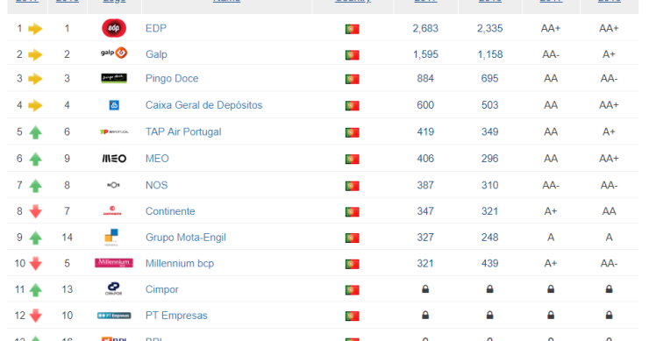Click the MEO logo
Screen dimensions: 649x341
point(114,159)
